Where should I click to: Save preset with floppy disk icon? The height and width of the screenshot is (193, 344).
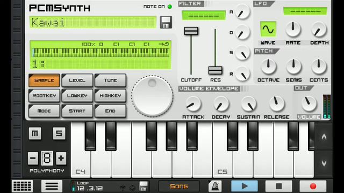[166, 23]
